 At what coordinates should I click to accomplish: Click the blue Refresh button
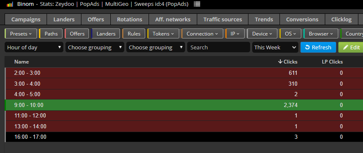(x=318, y=47)
